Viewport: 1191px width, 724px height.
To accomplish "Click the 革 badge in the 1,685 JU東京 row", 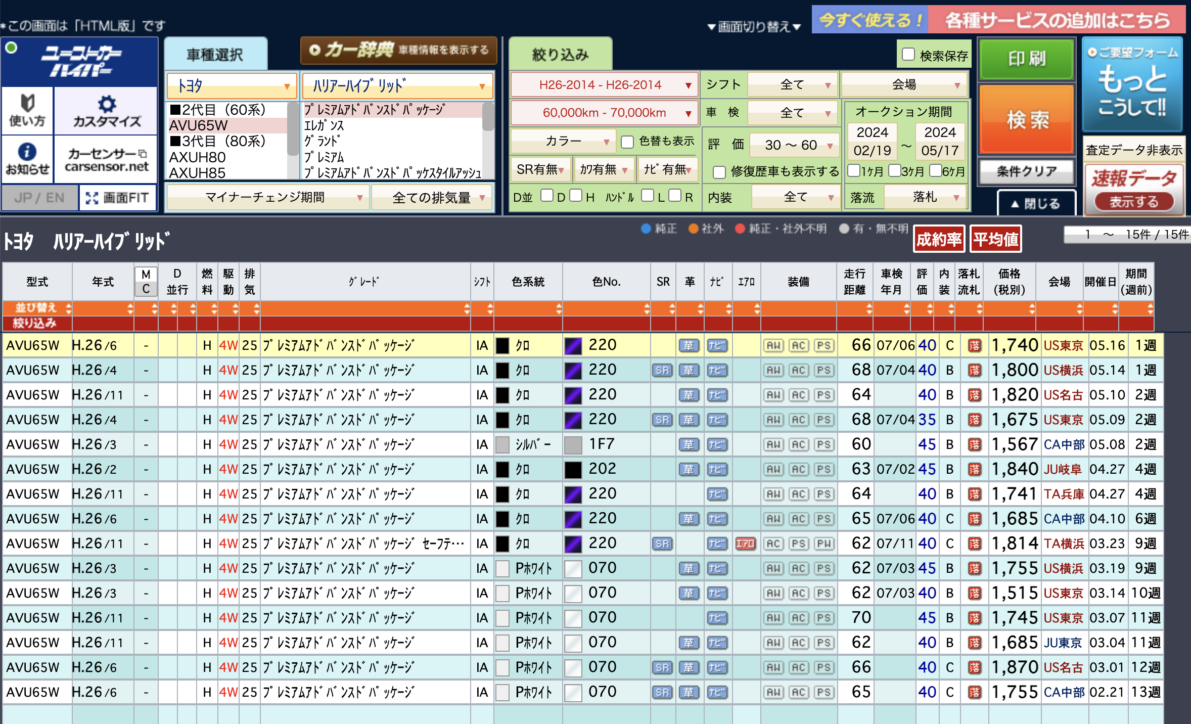I will coord(689,643).
